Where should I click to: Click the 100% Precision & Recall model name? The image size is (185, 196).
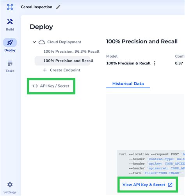(x=128, y=63)
